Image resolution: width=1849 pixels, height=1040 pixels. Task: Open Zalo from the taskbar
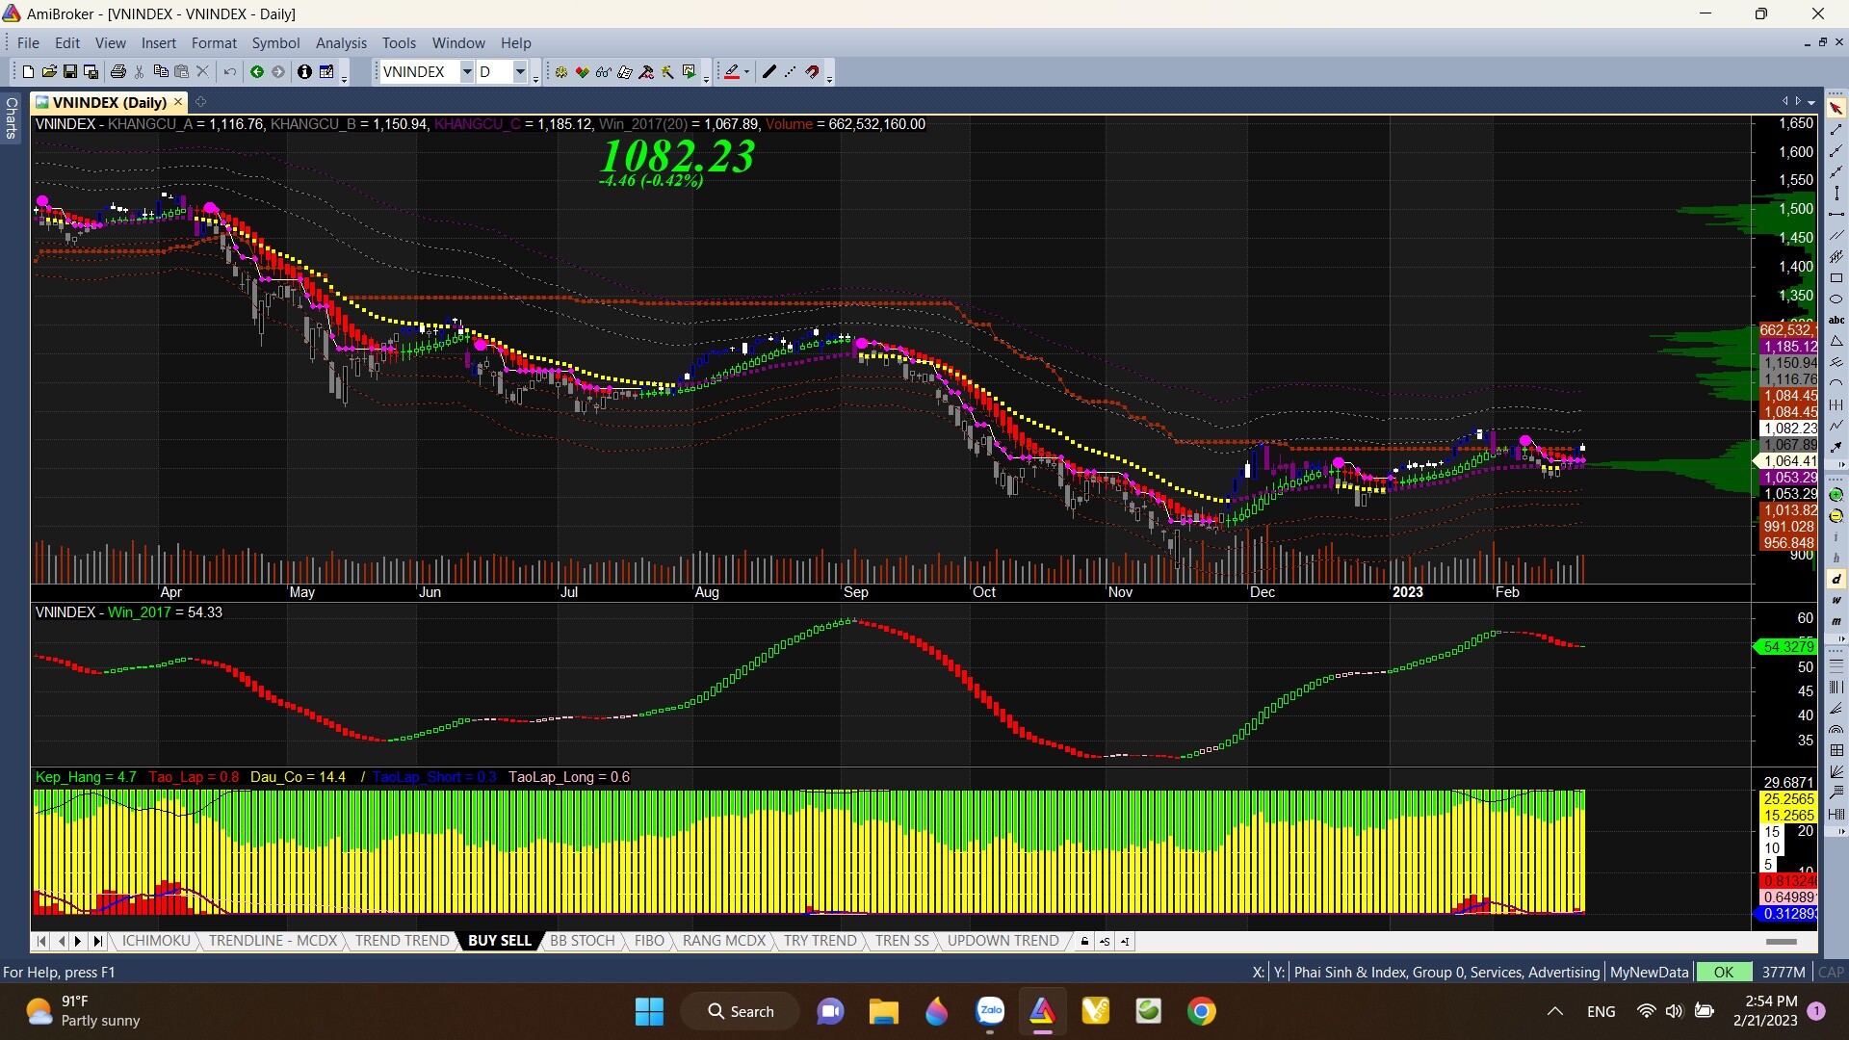990,1011
